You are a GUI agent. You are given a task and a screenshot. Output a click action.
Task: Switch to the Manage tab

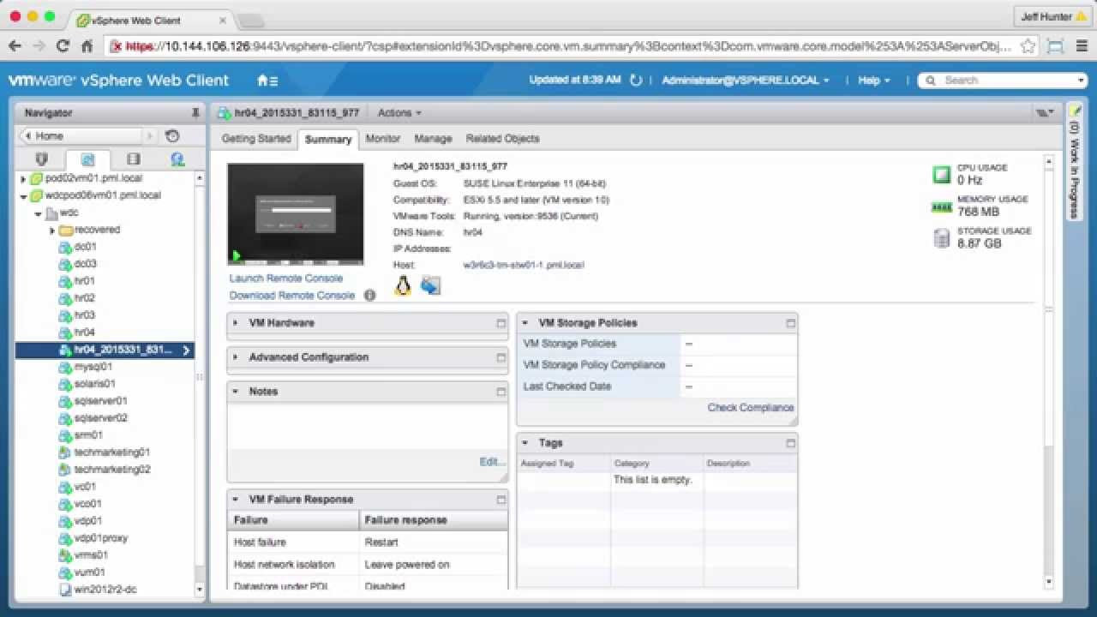point(433,139)
